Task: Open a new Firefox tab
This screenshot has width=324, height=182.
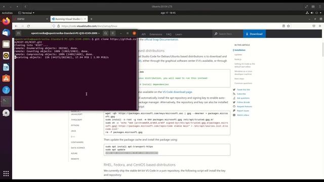Action: pyautogui.click(x=91, y=19)
